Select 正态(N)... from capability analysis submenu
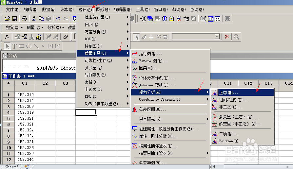 [x=228, y=93]
